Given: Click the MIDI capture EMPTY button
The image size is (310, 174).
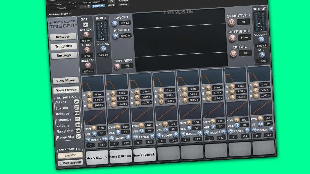Looking at the screenshot, I should [x=70, y=156].
